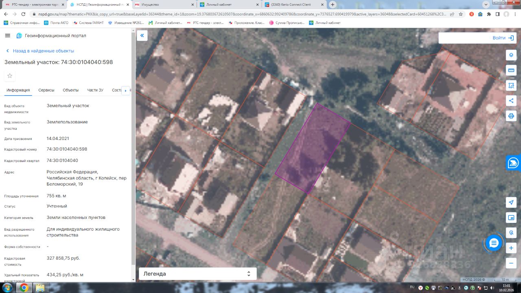Print the map with the printer icon
Screen dimensions: 521x293
(511, 116)
